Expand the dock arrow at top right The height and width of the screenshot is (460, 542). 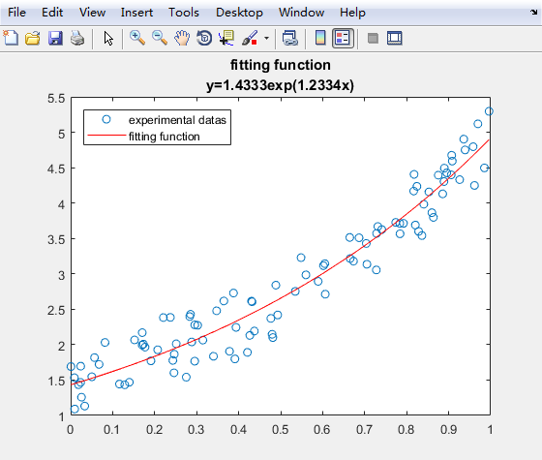click(x=533, y=13)
